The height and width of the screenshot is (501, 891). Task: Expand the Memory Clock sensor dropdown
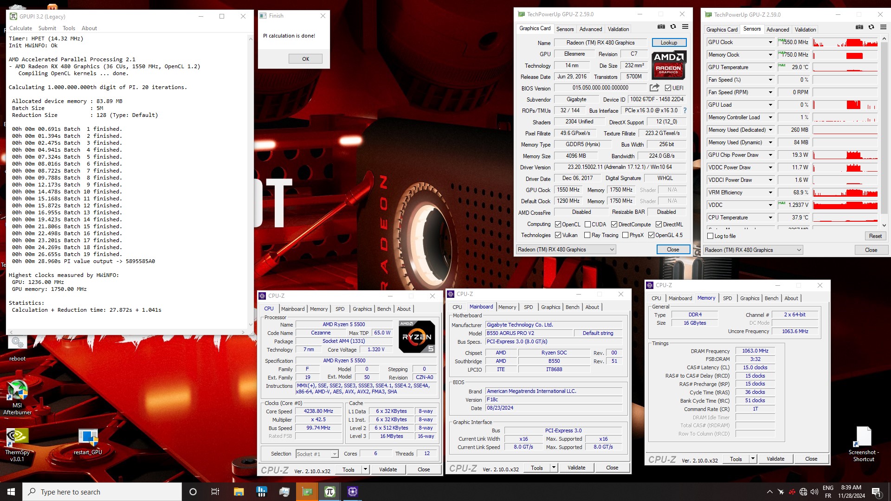pos(770,55)
